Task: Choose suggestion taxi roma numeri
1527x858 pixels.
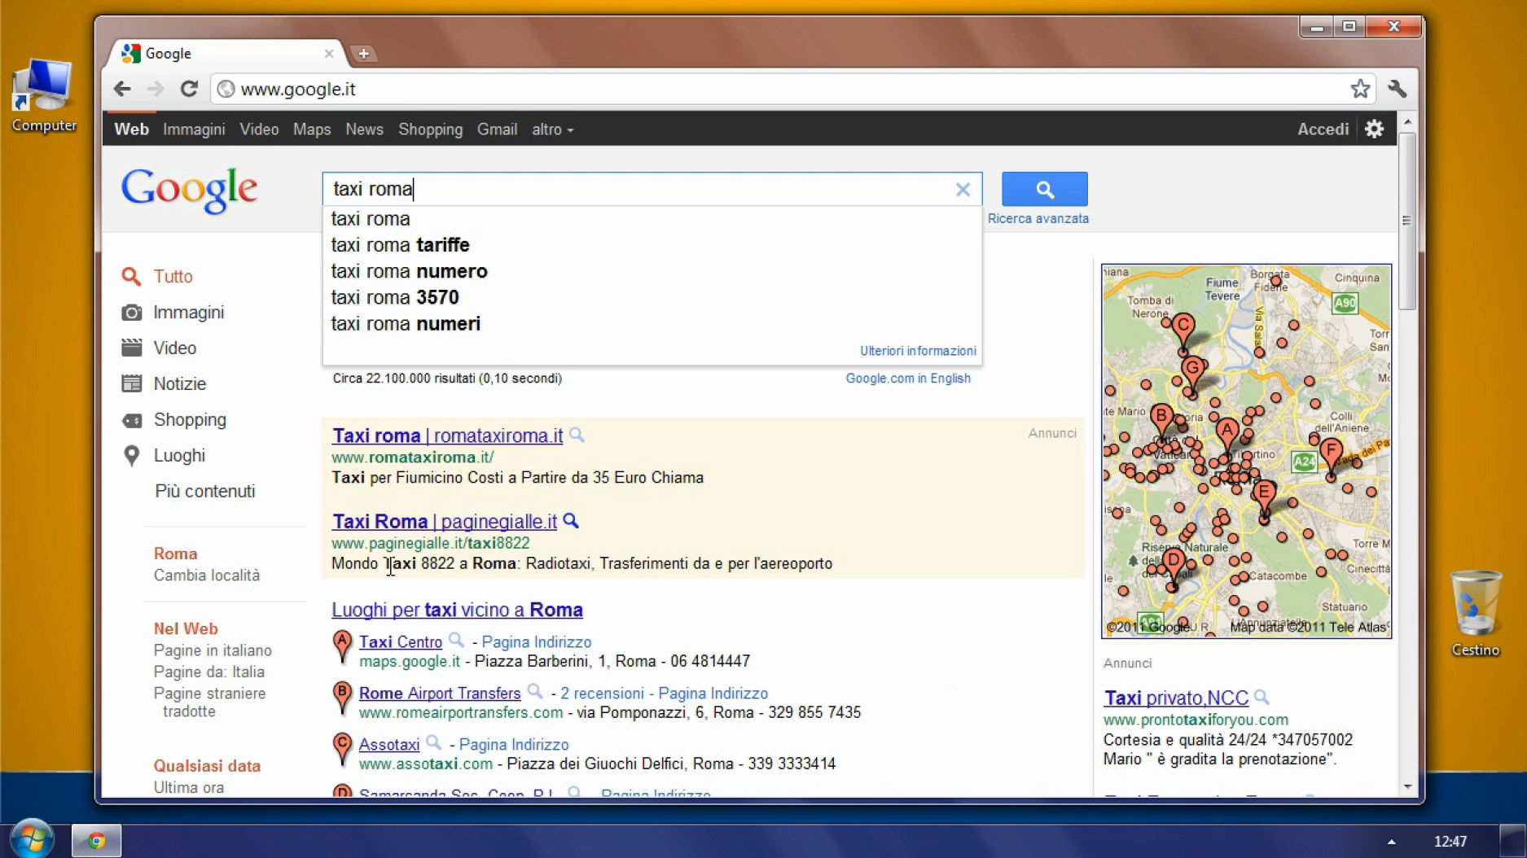Action: 652,324
